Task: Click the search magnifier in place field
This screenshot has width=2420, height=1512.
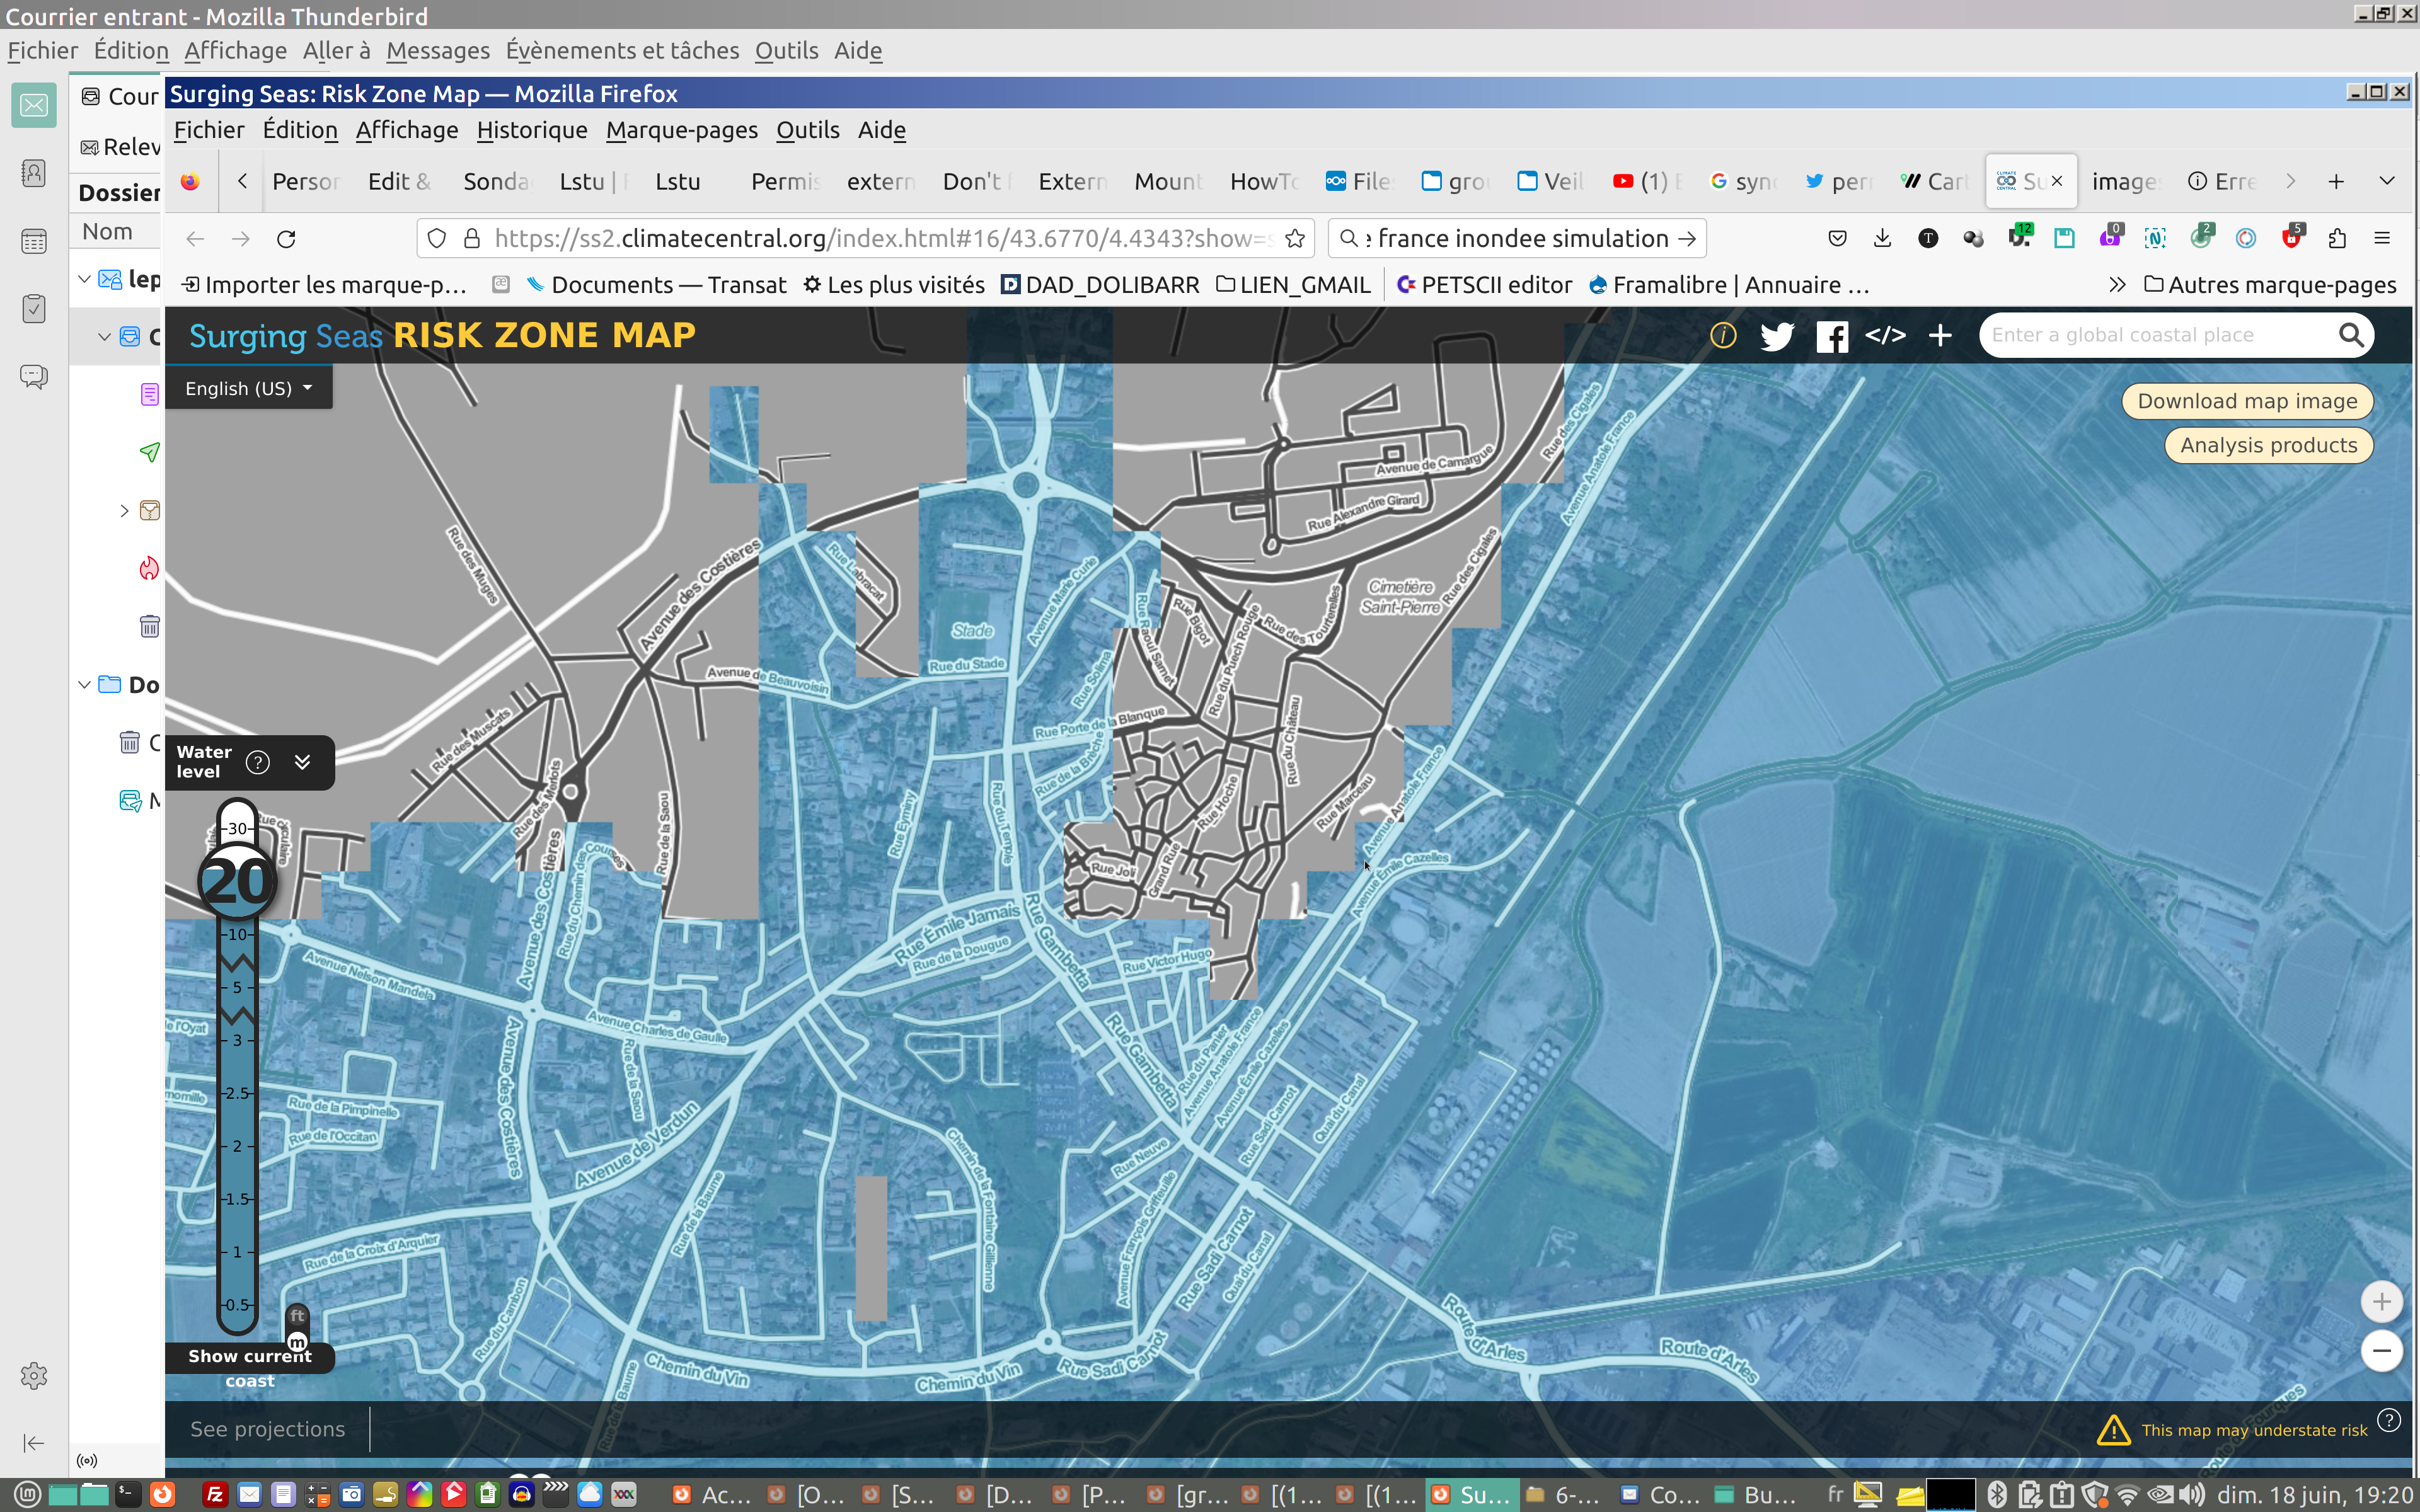Action: coord(2351,335)
